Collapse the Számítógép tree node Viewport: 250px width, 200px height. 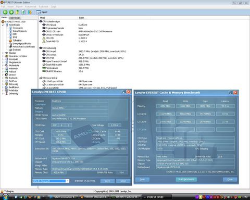[x=3, y=25]
